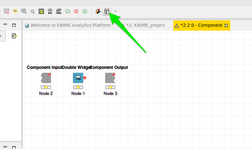Click the green plus add metanode icon
The height and width of the screenshot is (149, 252).
tap(41, 11)
